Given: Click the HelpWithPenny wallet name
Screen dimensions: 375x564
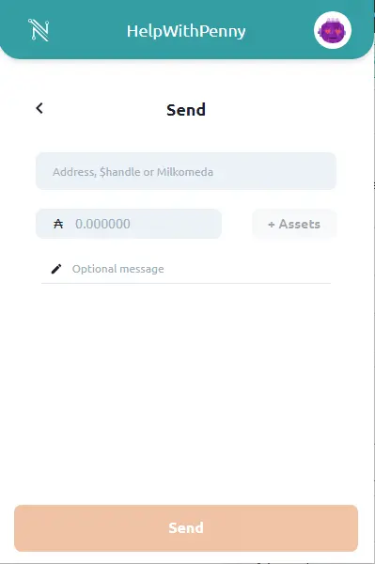Looking at the screenshot, I should click(186, 31).
